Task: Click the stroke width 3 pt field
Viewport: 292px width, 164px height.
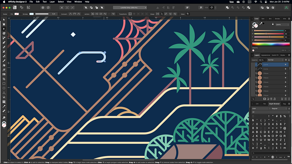Action: click(54, 14)
